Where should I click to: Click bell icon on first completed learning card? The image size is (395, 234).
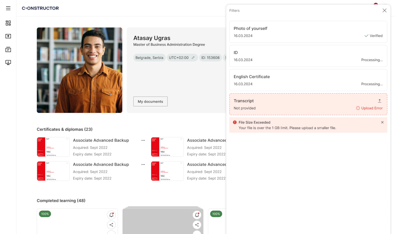coord(111,215)
